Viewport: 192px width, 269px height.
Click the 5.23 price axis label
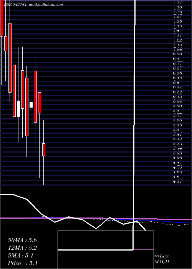click(177, 144)
